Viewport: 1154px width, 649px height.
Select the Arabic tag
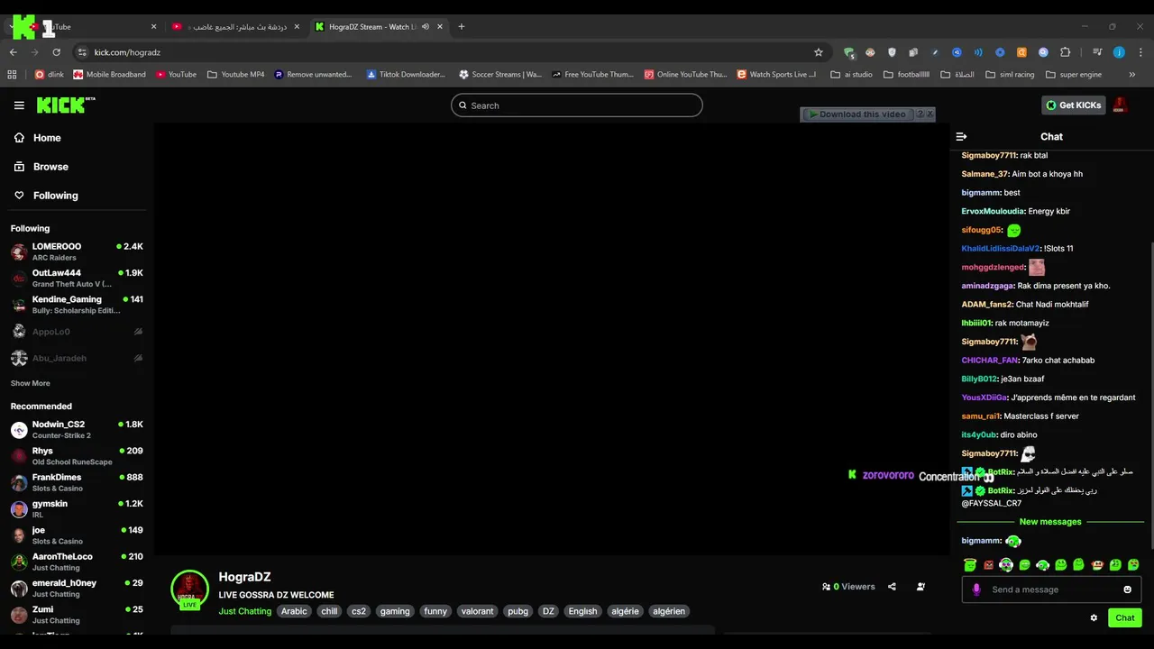pyautogui.click(x=294, y=611)
